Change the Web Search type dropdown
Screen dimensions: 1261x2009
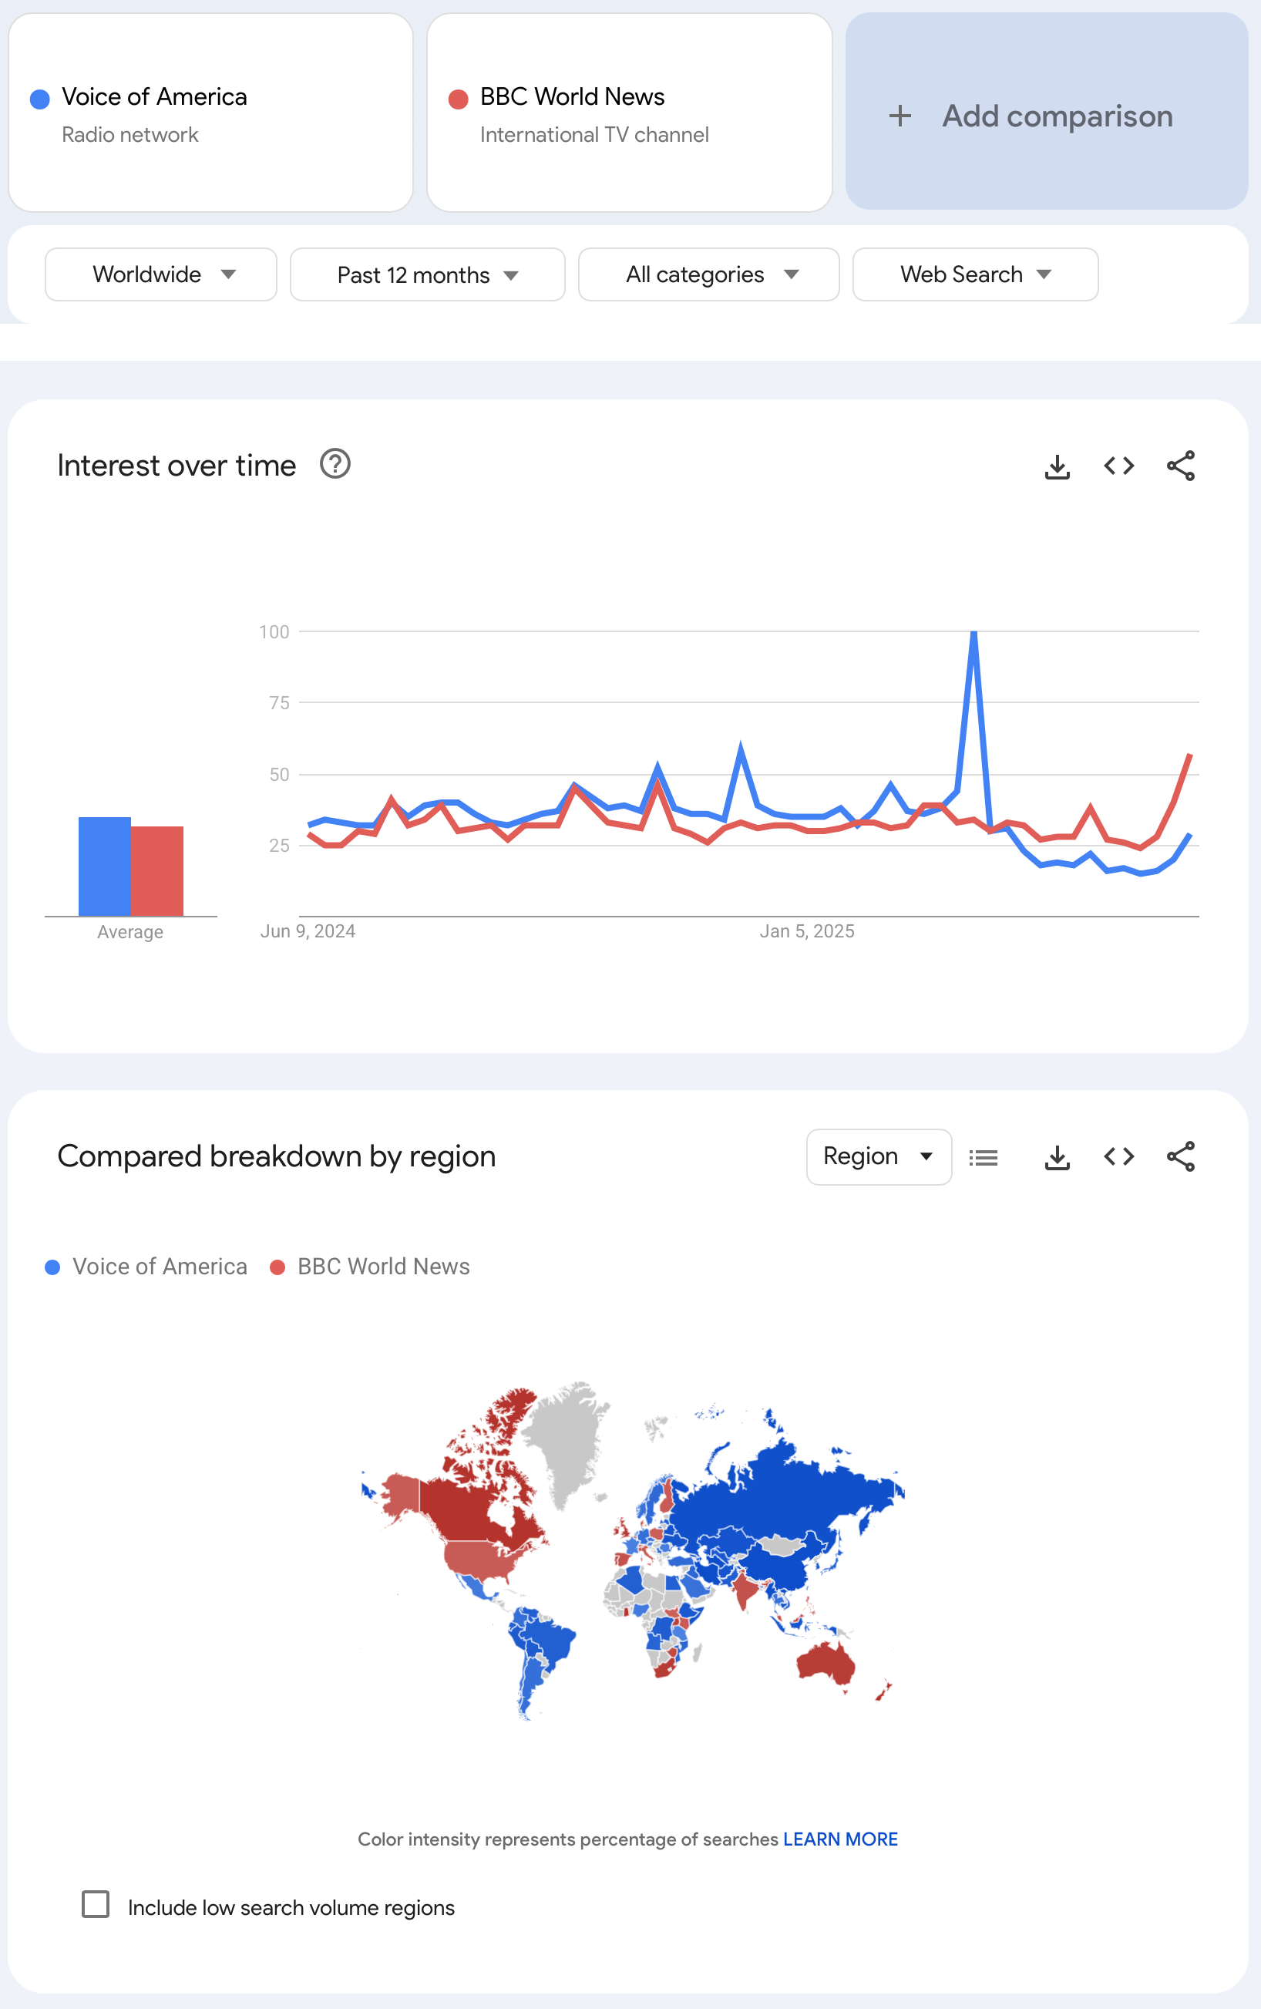974,274
